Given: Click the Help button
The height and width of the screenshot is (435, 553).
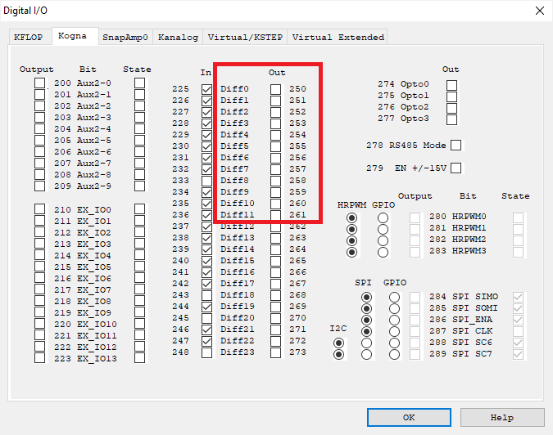Looking at the screenshot, I should point(502,417).
